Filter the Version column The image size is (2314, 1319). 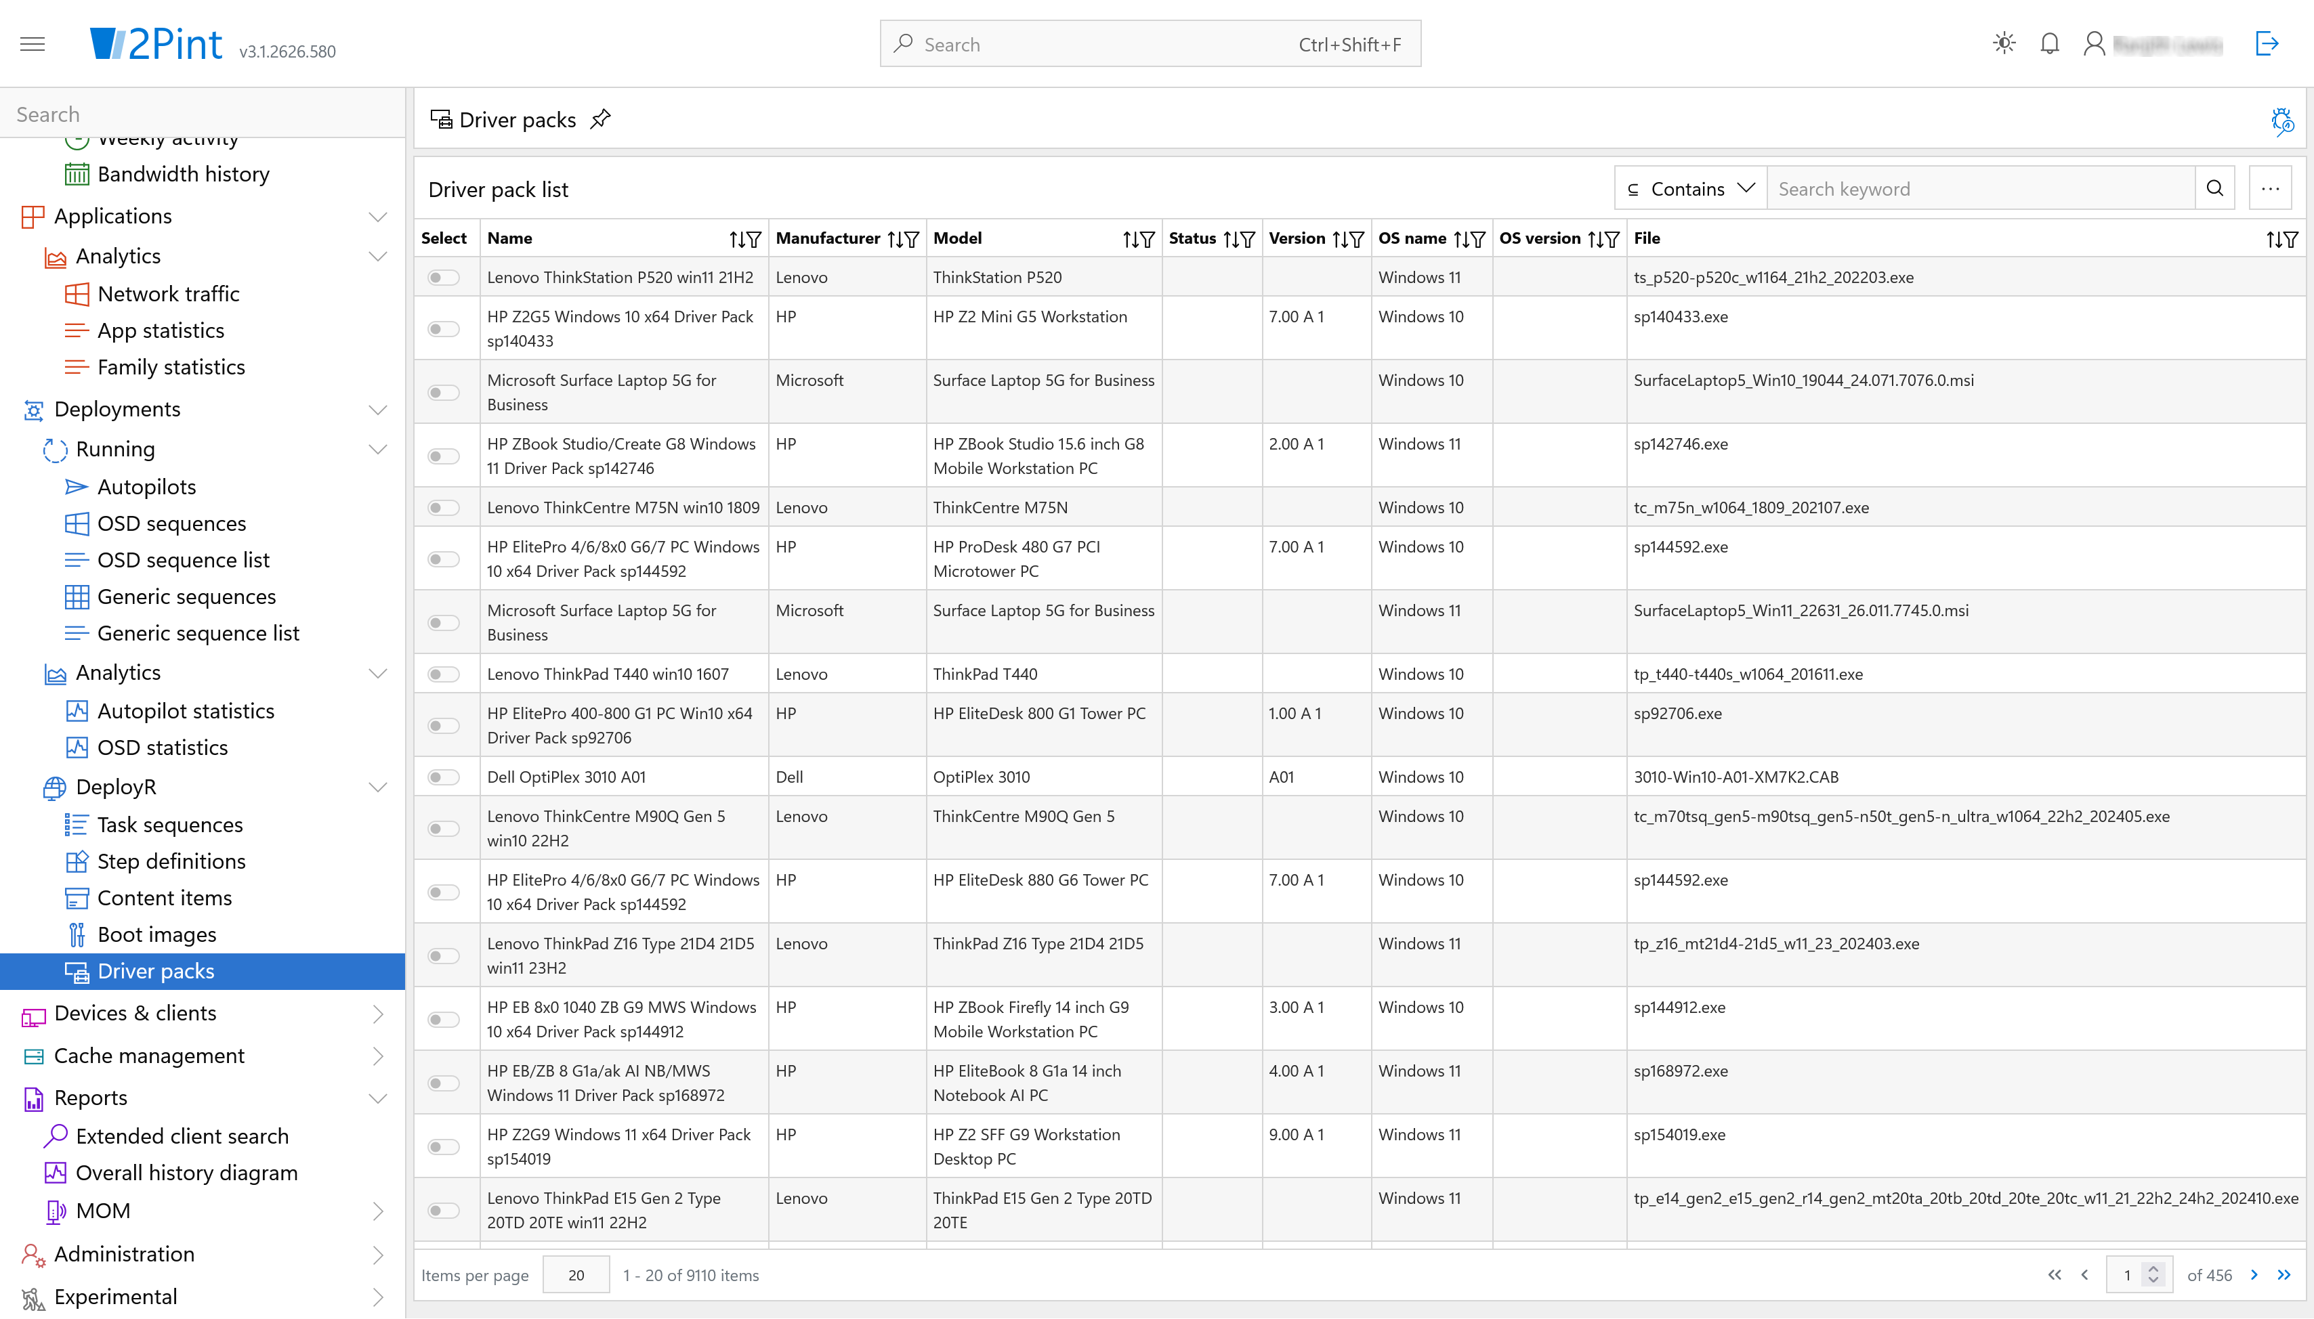[1356, 239]
